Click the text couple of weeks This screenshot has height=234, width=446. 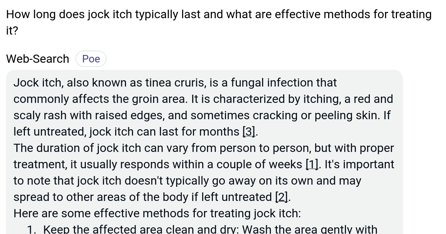[260, 164]
